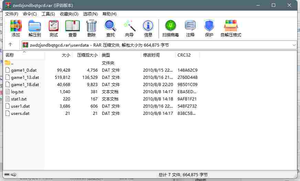The width and height of the screenshot is (300, 181).
Task: Open the 帮助(H) menu
Action: [109, 14]
